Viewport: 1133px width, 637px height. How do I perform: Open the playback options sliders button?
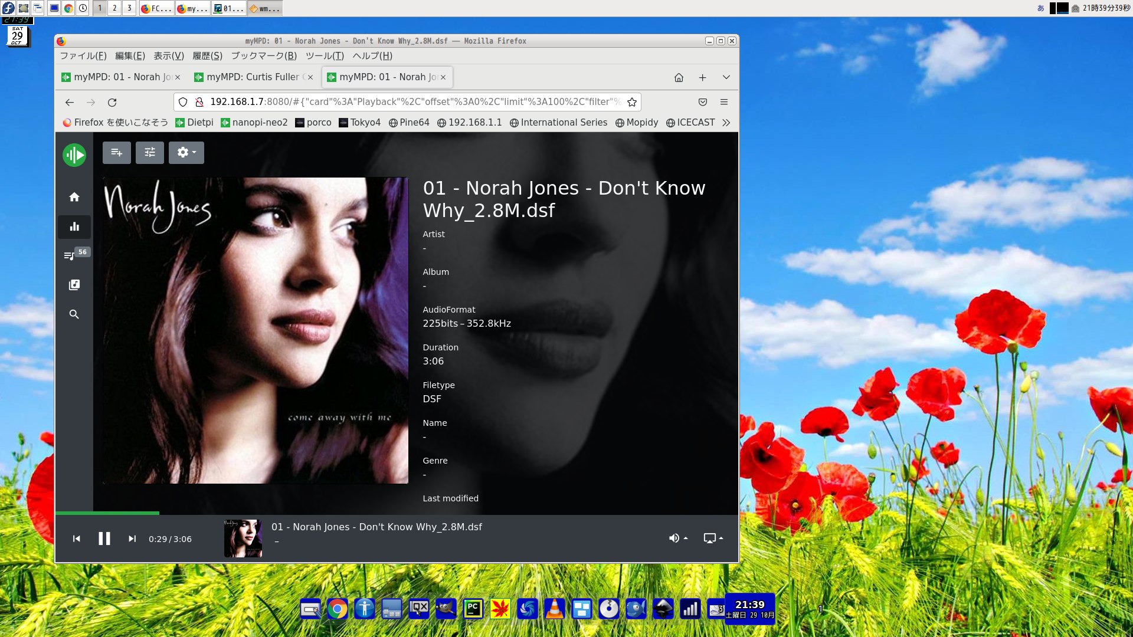(150, 153)
